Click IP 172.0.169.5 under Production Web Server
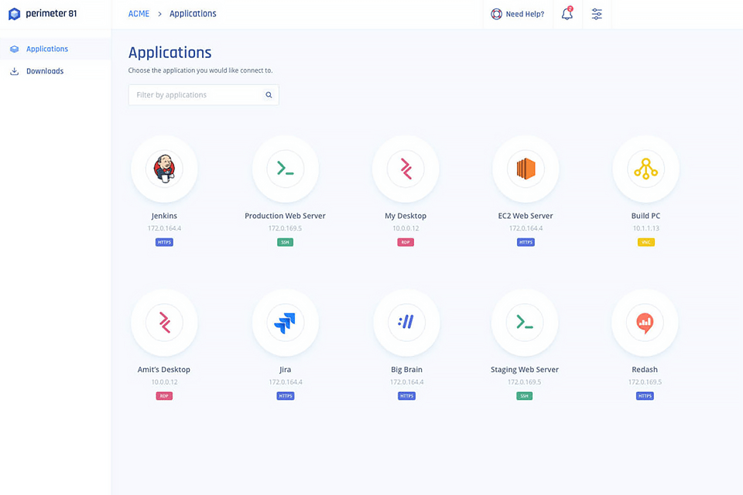Image resolution: width=743 pixels, height=495 pixels. pyautogui.click(x=286, y=228)
